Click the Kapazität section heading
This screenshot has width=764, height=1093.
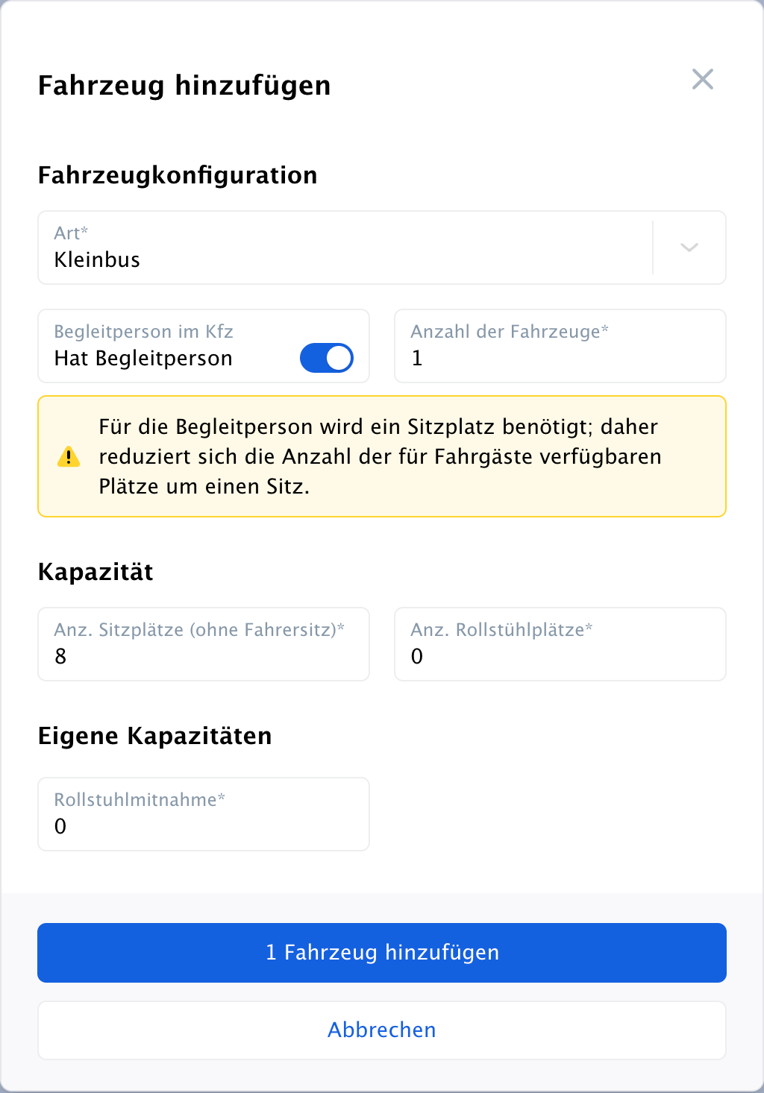(x=95, y=572)
